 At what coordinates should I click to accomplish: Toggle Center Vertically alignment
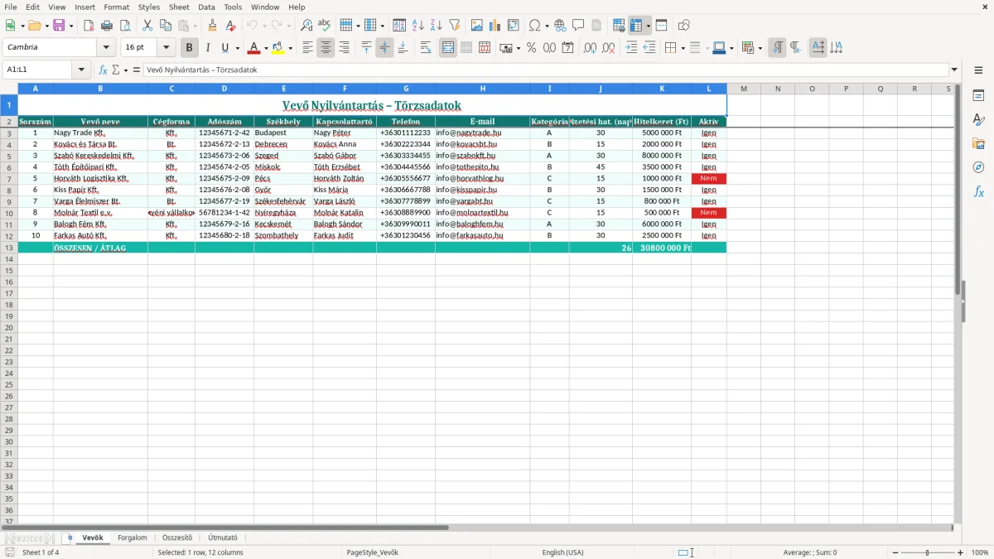tap(384, 48)
